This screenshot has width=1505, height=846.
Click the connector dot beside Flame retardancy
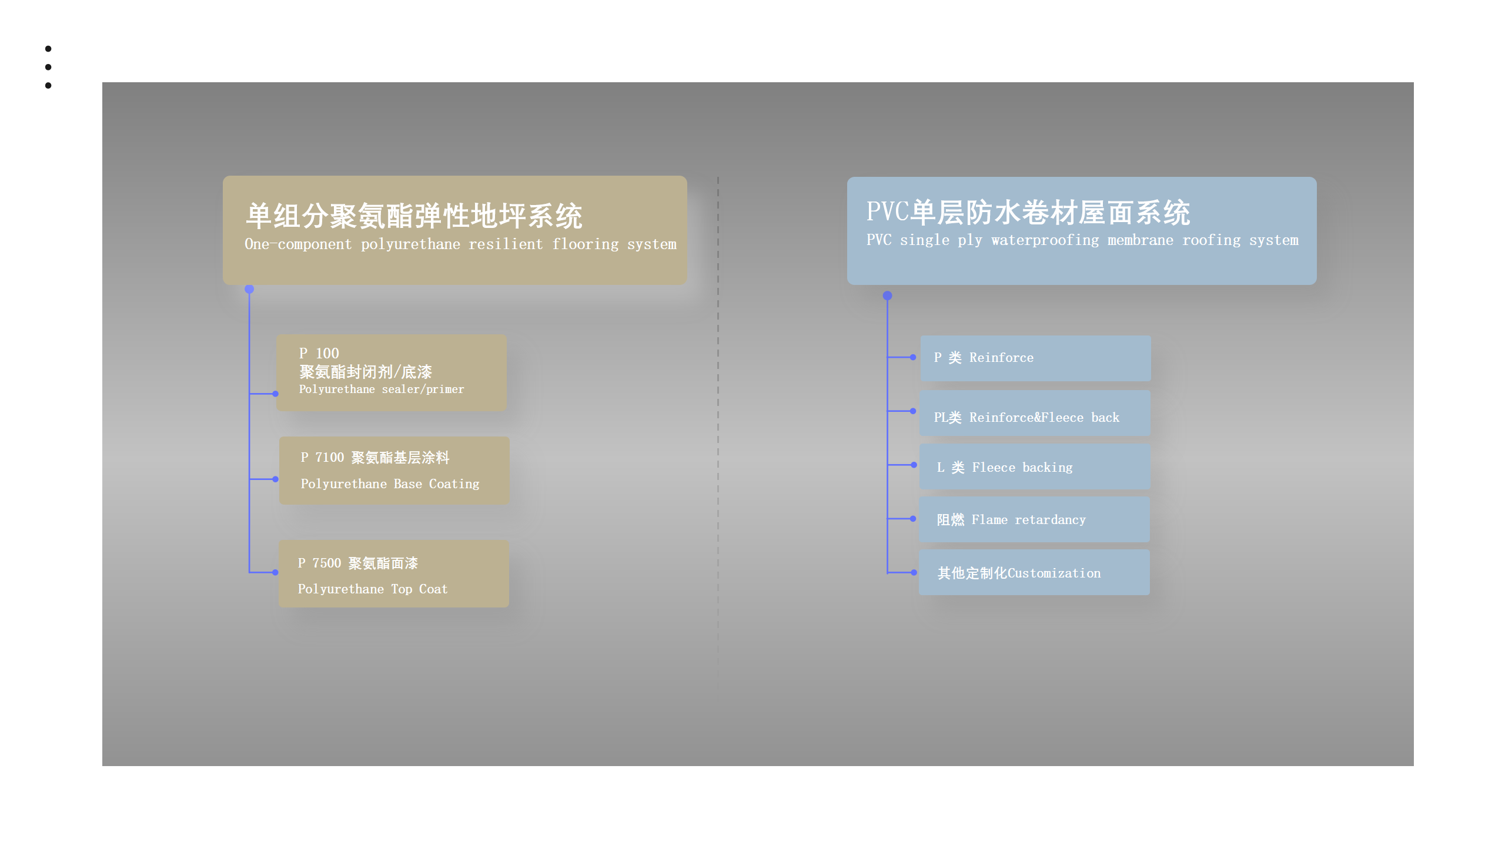(912, 519)
